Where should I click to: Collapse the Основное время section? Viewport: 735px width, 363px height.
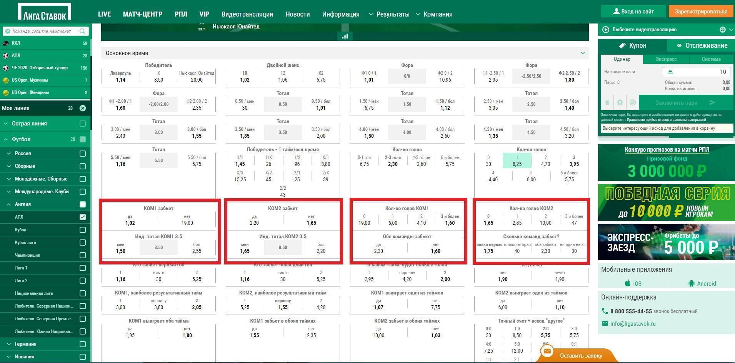pos(582,53)
